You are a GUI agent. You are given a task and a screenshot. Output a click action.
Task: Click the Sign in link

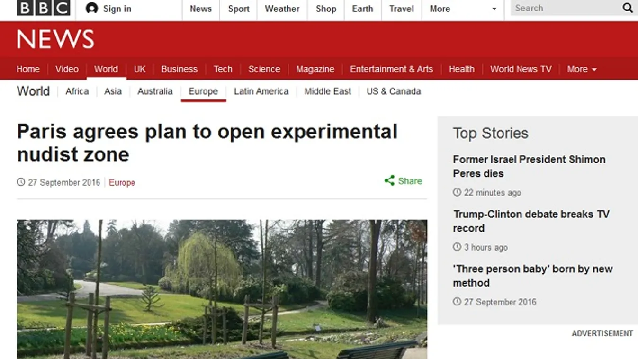click(117, 9)
